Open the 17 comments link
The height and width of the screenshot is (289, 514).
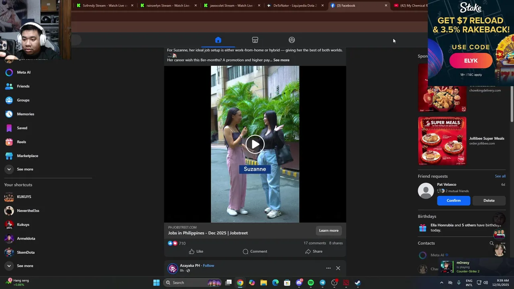pyautogui.click(x=315, y=243)
